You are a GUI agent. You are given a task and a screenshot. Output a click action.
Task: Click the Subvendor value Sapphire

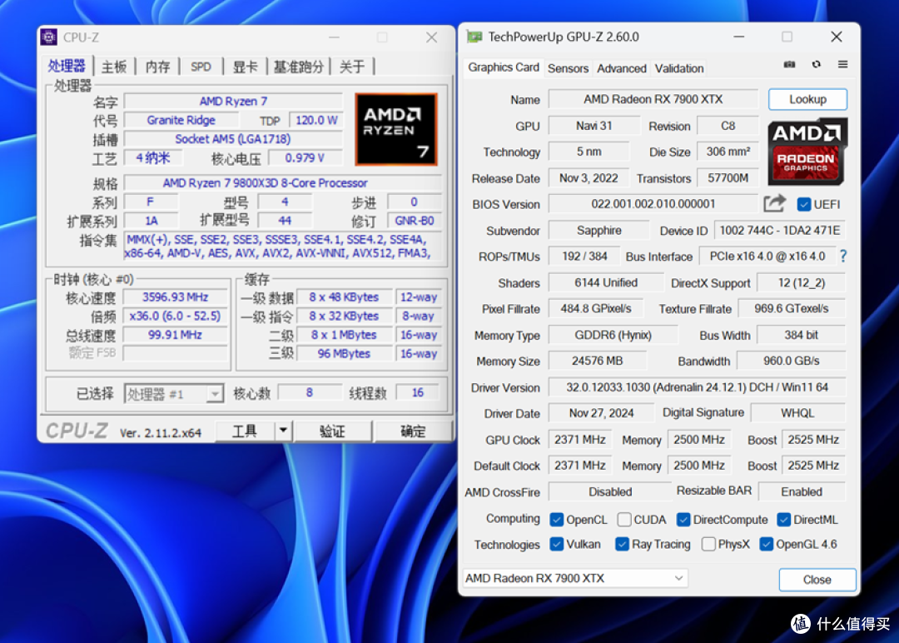tap(599, 231)
